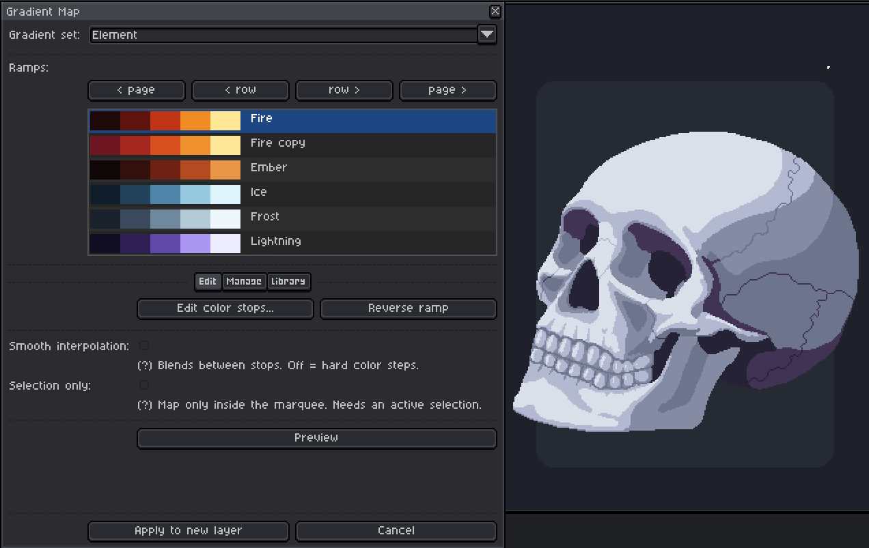
Task: Pick the Frost ramp
Action: (292, 218)
